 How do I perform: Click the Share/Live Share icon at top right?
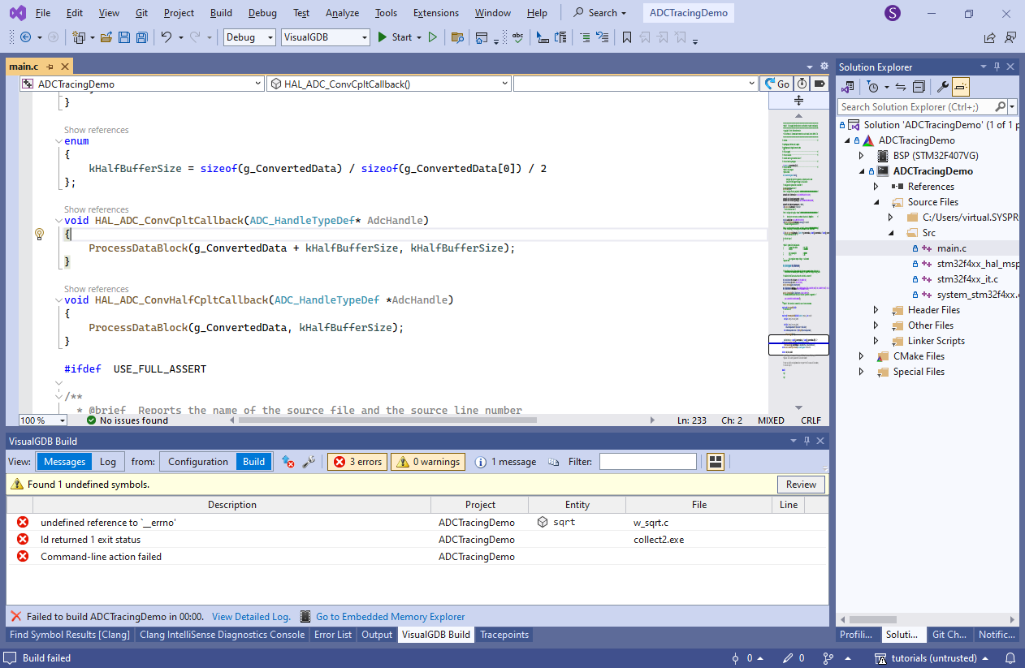pyautogui.click(x=989, y=37)
